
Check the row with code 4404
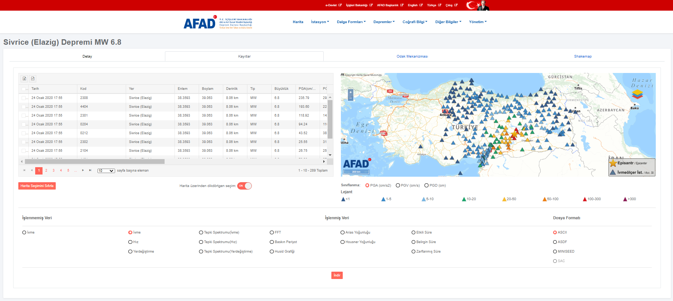[24, 107]
